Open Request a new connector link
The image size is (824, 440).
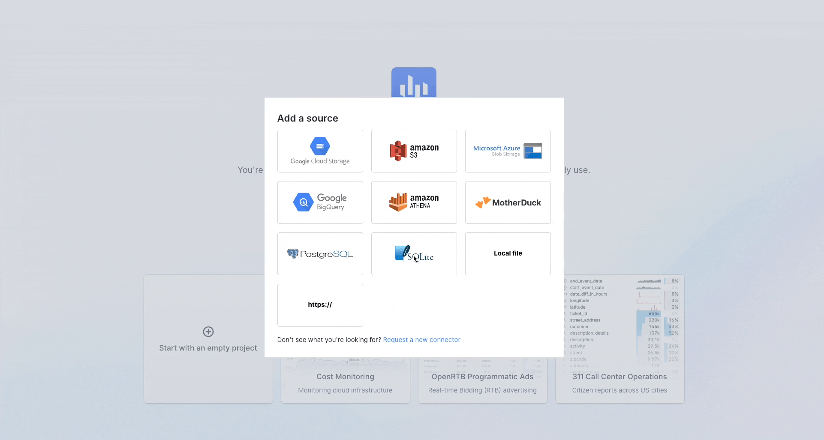pos(421,340)
